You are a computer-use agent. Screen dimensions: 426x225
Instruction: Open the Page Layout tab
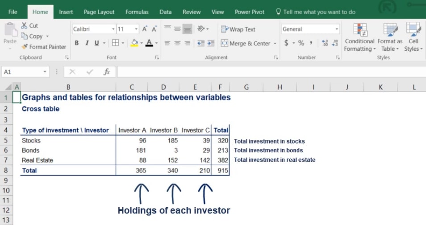pos(99,12)
